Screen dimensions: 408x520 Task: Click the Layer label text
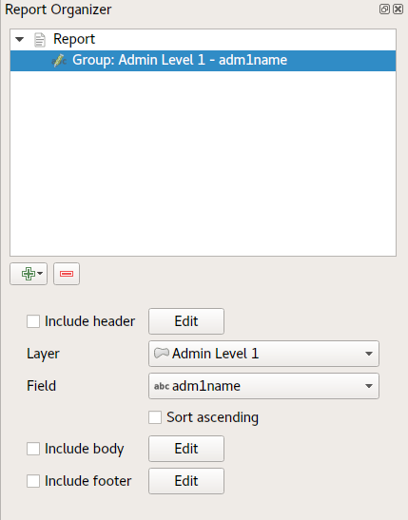43,354
